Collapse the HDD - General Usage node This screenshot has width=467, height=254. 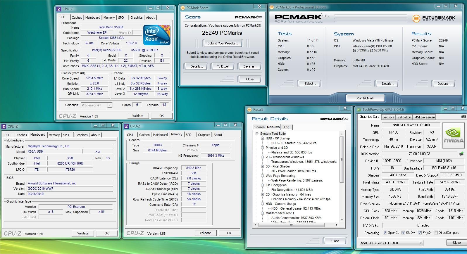click(x=263, y=204)
